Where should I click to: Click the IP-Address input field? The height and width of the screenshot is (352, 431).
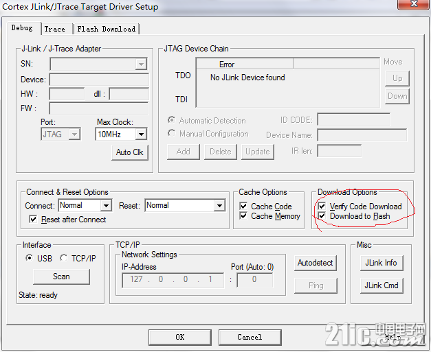(x=173, y=280)
